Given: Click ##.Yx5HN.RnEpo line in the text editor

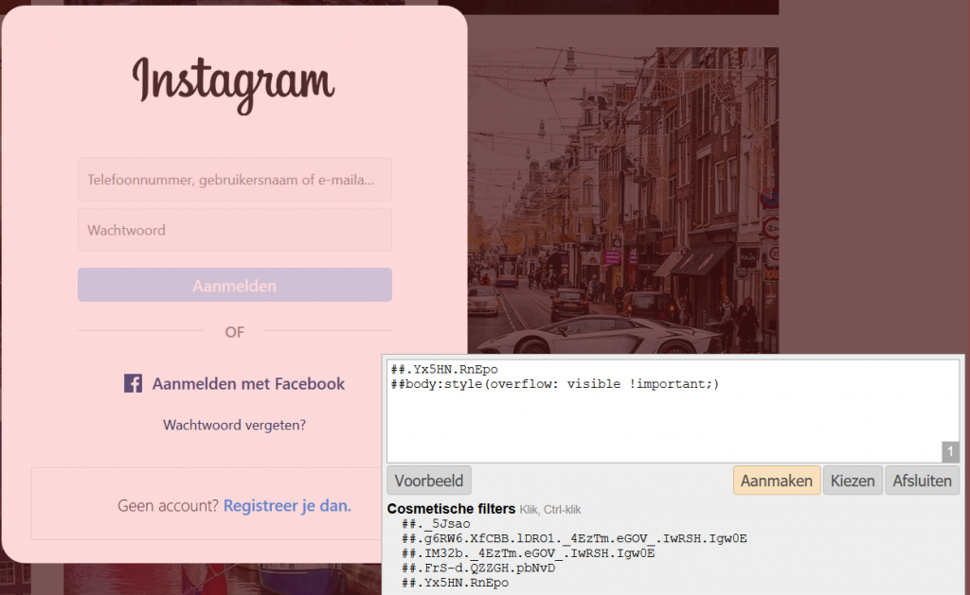Looking at the screenshot, I should [x=444, y=370].
